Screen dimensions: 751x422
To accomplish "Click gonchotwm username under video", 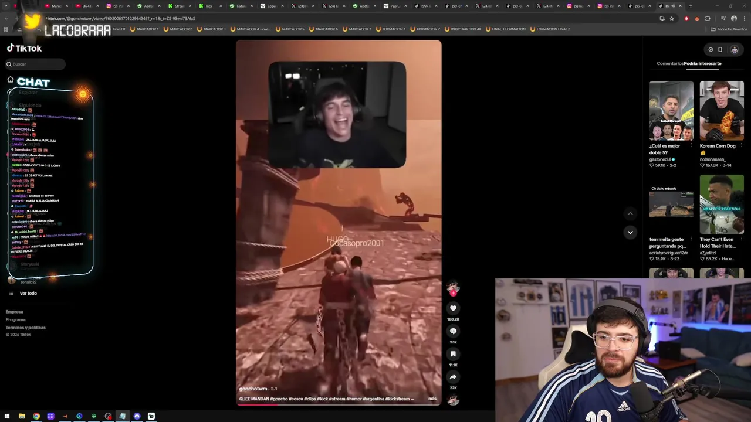I will coord(253,389).
